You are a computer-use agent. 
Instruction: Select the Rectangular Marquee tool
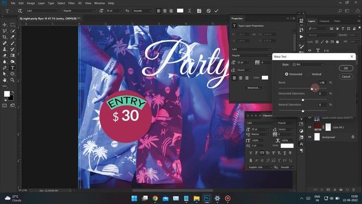(12, 25)
